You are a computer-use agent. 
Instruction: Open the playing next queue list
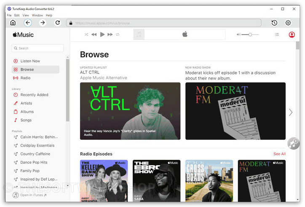(277, 34)
